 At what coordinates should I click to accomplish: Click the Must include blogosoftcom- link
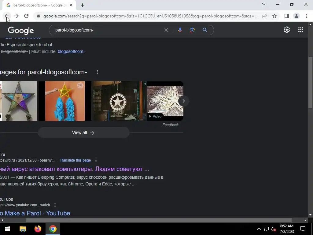click(x=71, y=51)
